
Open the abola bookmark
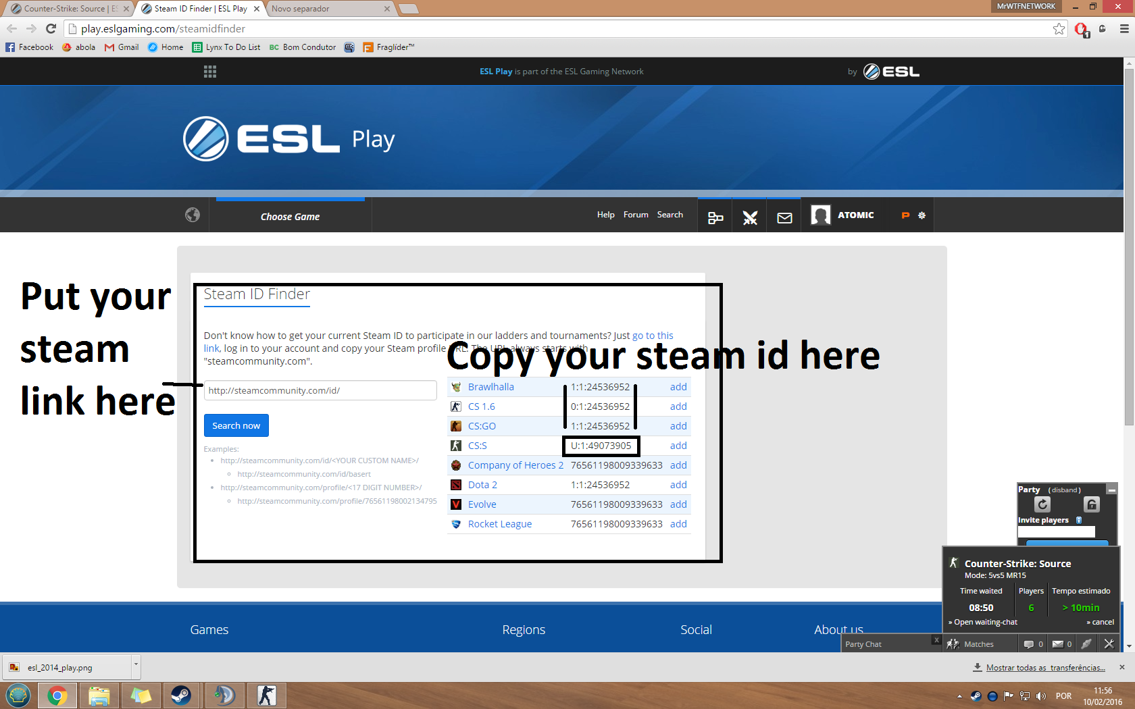(79, 47)
